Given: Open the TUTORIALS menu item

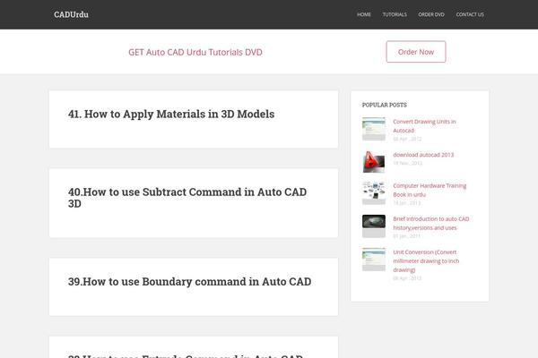Looking at the screenshot, I should pyautogui.click(x=395, y=14).
